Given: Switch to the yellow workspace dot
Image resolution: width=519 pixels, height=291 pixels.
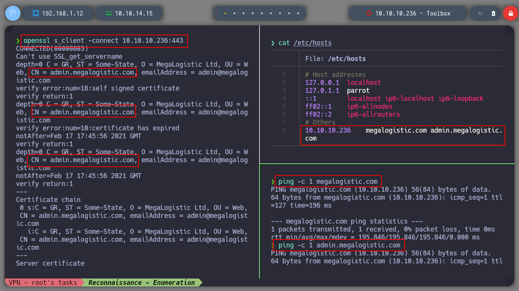Looking at the screenshot, I should point(225,13).
